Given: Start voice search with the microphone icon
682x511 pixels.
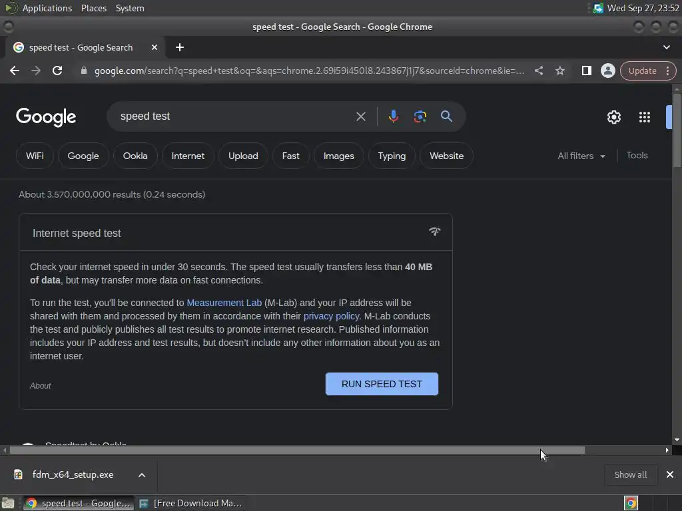Looking at the screenshot, I should [x=393, y=116].
